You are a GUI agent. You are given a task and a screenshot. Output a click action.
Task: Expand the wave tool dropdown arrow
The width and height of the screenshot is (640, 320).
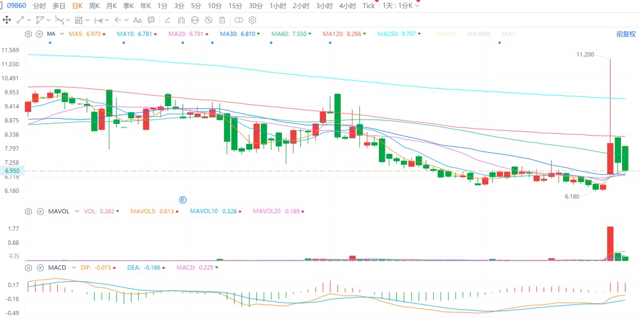(69, 20)
